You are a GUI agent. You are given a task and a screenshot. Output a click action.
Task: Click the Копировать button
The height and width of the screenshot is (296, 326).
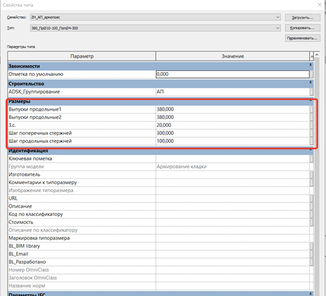coord(303,28)
